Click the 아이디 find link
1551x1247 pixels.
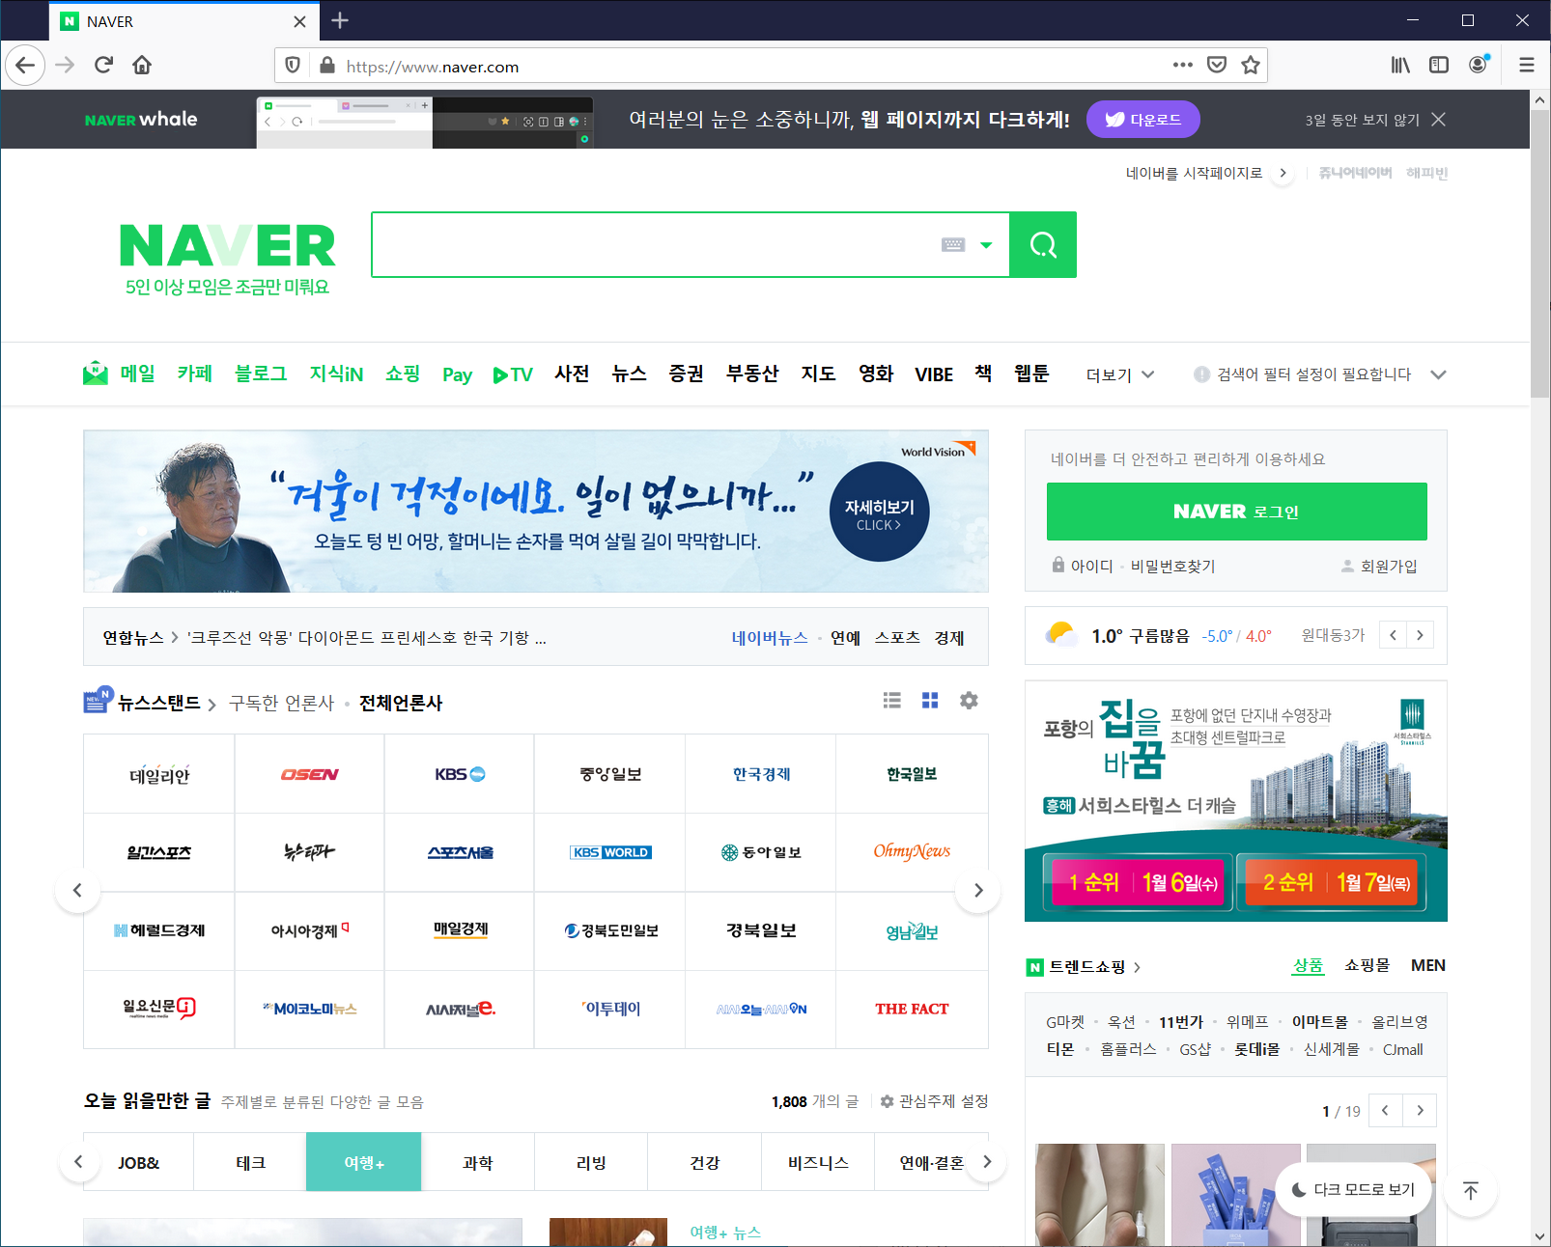(1091, 567)
